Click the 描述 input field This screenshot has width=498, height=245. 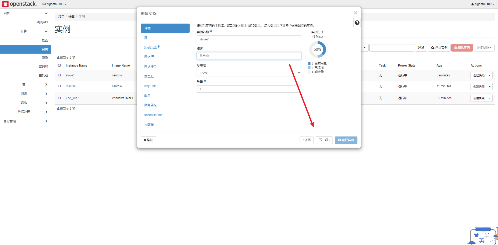point(249,56)
